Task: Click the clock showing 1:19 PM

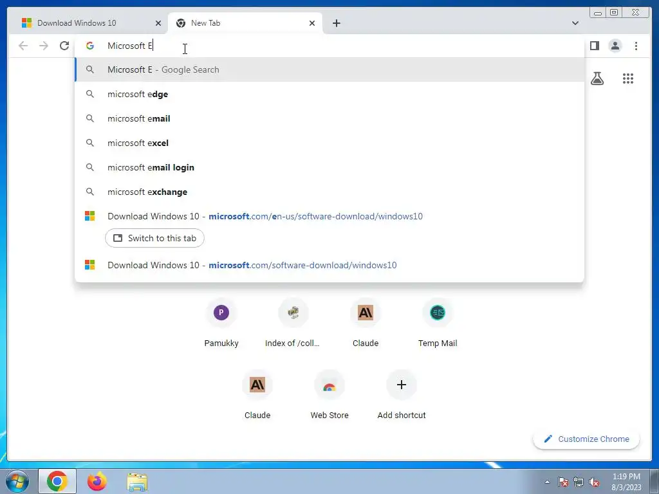Action: [x=626, y=482]
